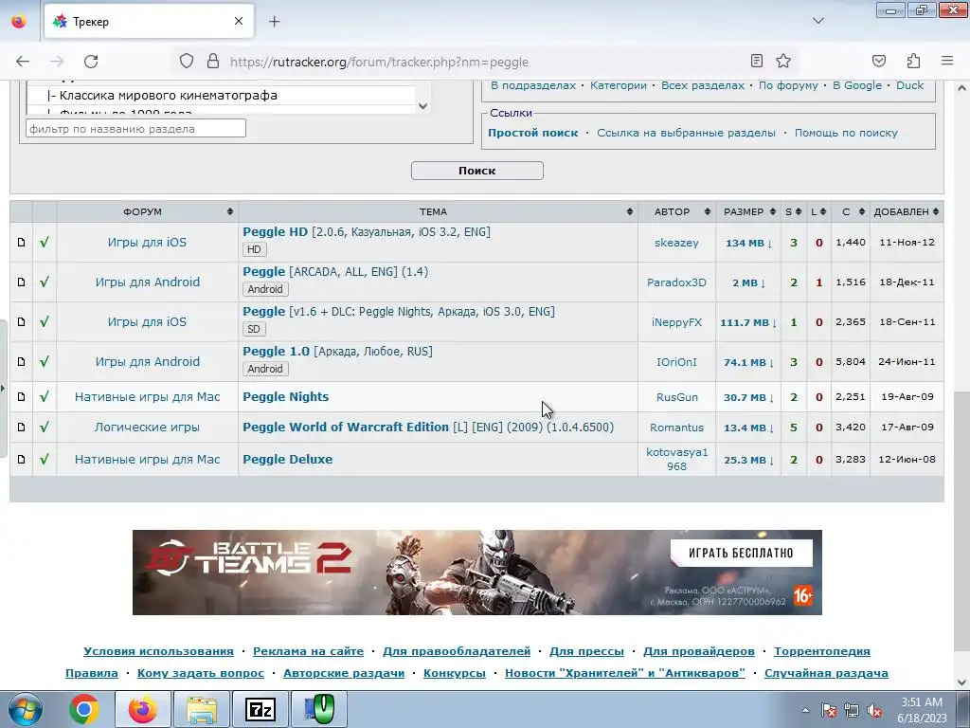This screenshot has width=970, height=728.
Task: Open the Peggle Deluxe topic link
Action: point(287,460)
